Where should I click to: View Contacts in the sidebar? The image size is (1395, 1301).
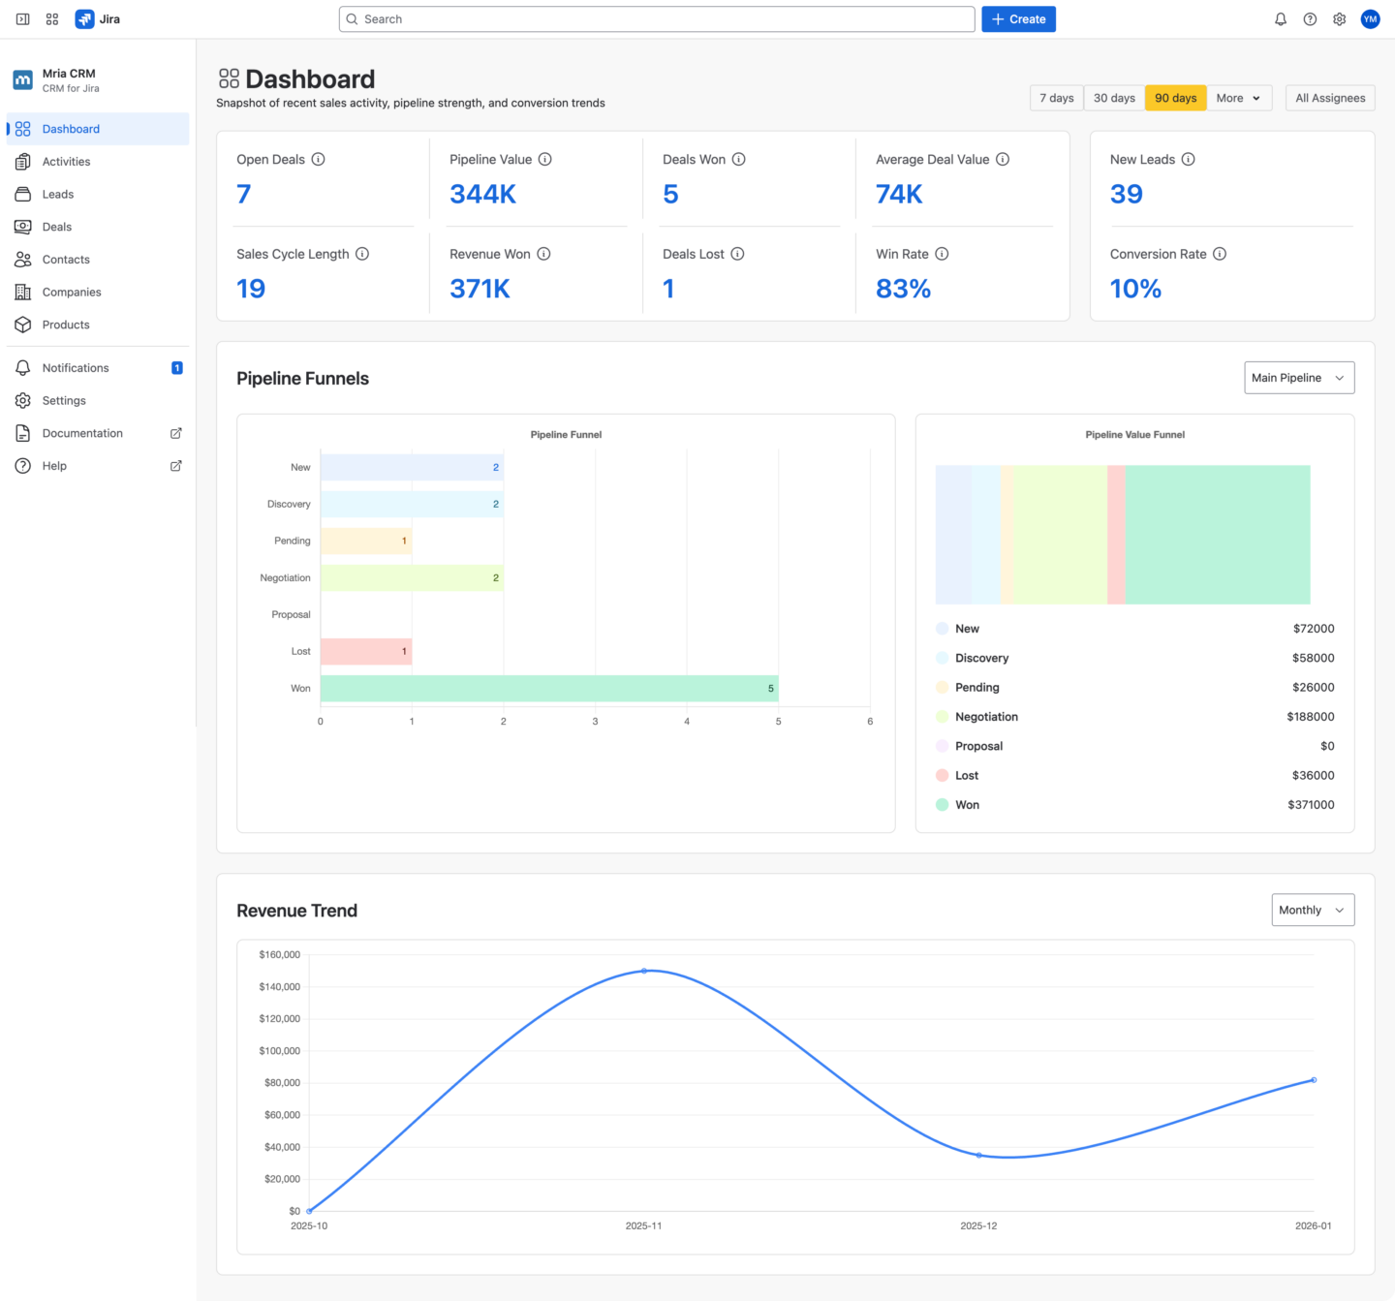[65, 259]
